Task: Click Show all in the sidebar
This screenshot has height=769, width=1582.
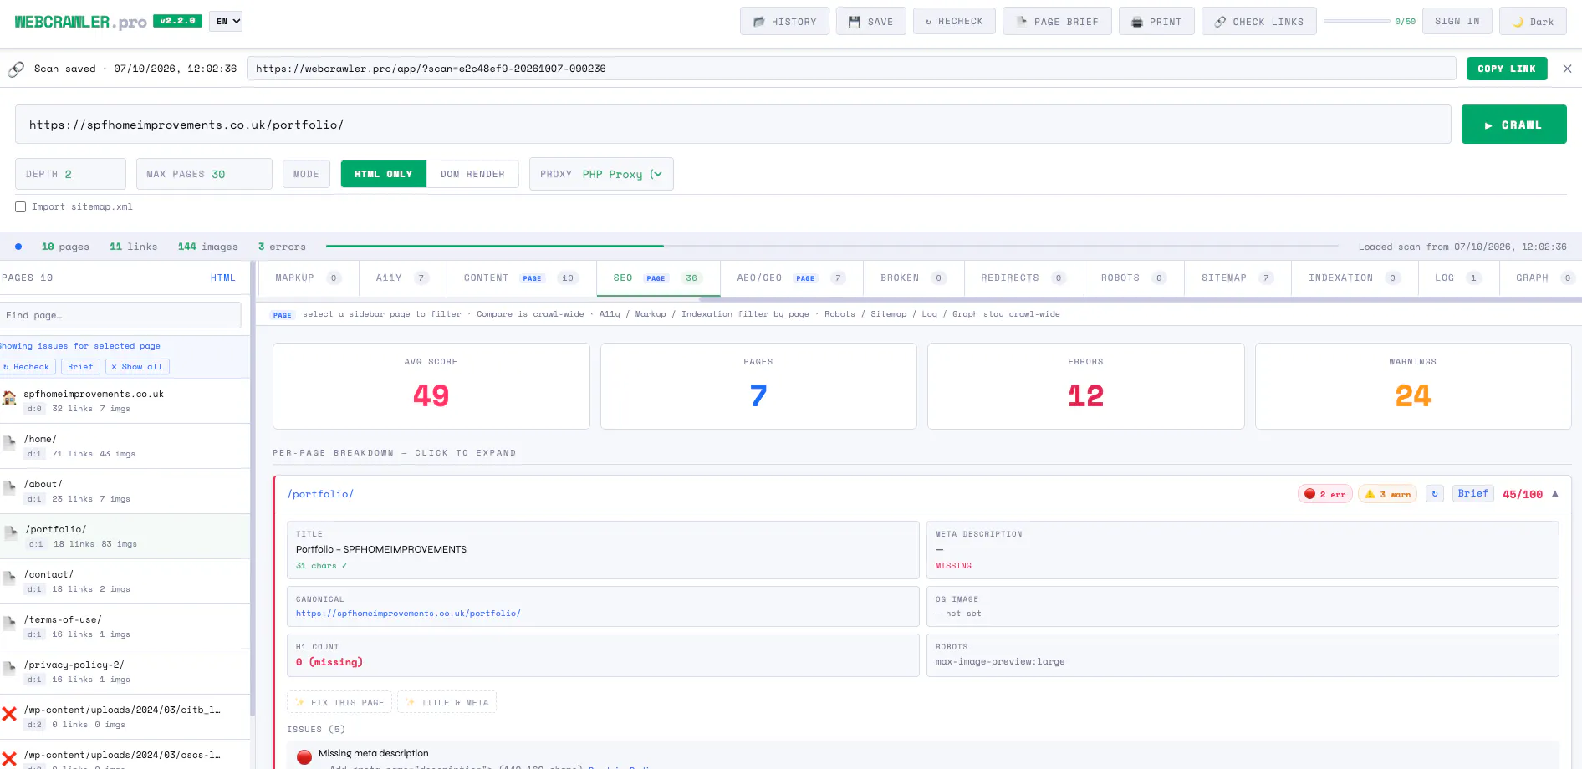Action: pos(137,366)
